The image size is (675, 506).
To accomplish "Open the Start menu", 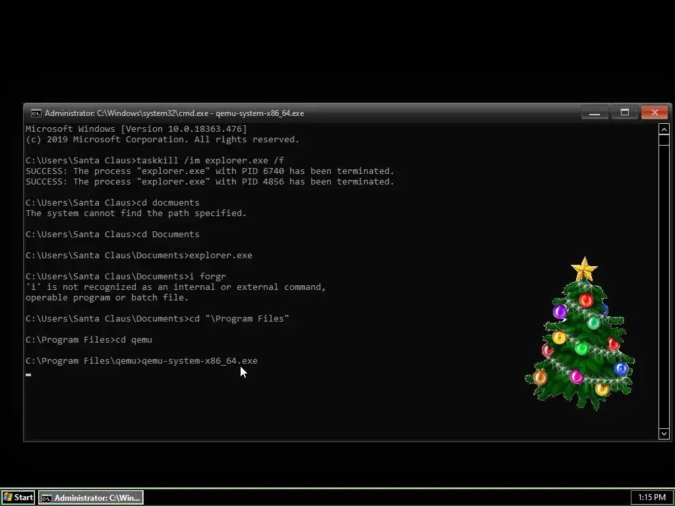I will [x=18, y=497].
